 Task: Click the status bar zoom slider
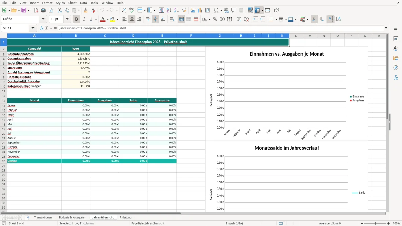click(375, 223)
